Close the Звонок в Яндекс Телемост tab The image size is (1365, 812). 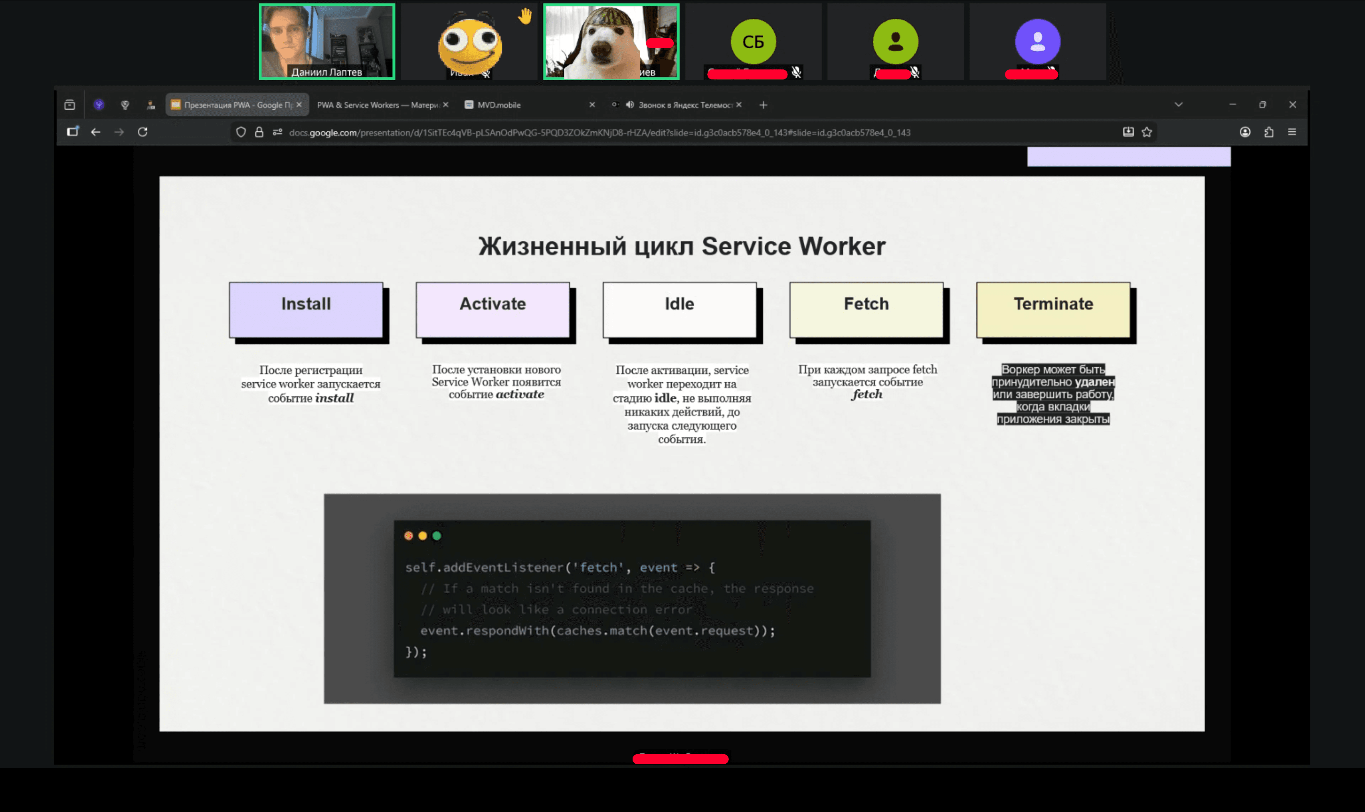click(x=739, y=104)
